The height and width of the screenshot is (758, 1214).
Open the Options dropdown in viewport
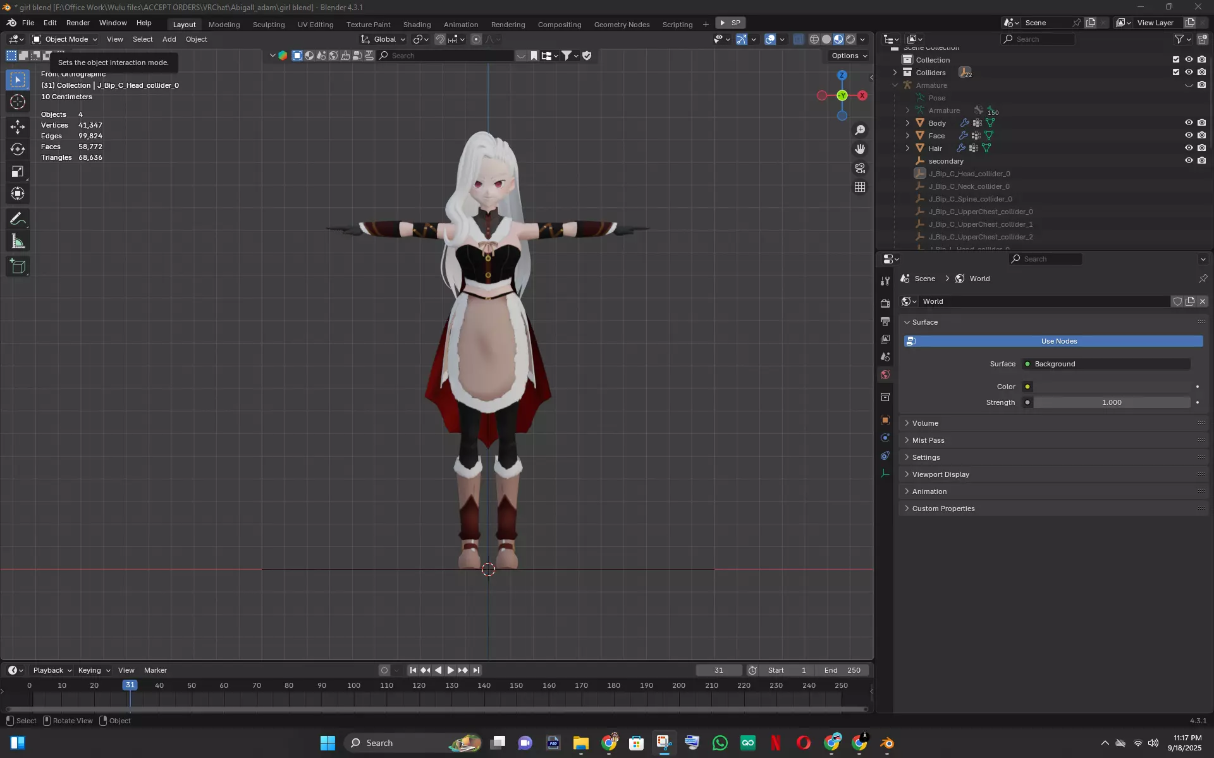849,56
